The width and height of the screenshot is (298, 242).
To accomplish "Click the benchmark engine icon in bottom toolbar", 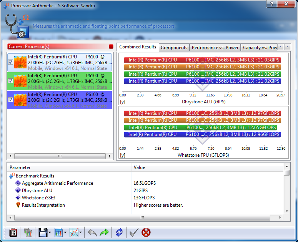I will 13,232.
